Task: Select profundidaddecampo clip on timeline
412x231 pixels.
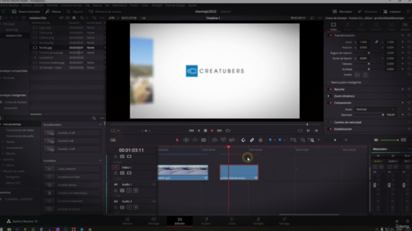Action: [239, 172]
